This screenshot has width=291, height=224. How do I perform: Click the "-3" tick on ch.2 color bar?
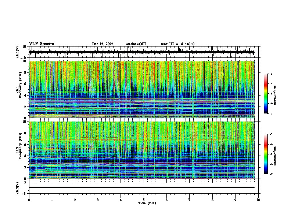pos(271,134)
